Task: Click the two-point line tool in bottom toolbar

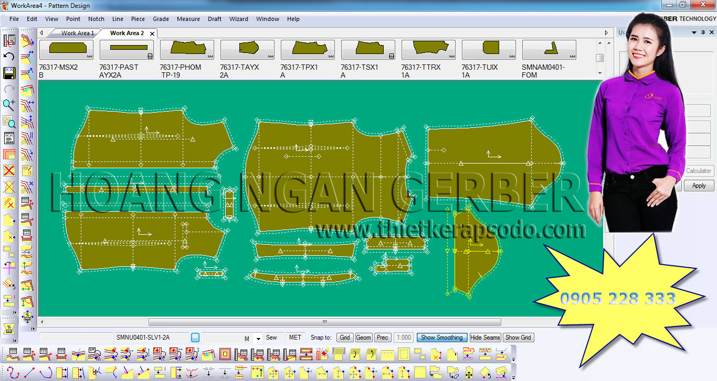Action: [29, 373]
